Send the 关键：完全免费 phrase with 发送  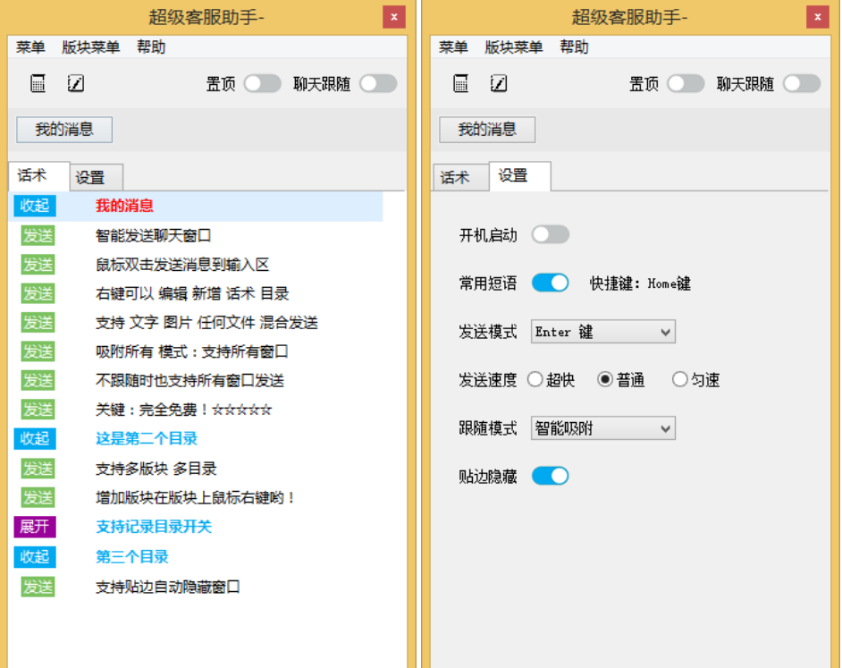coord(38,410)
